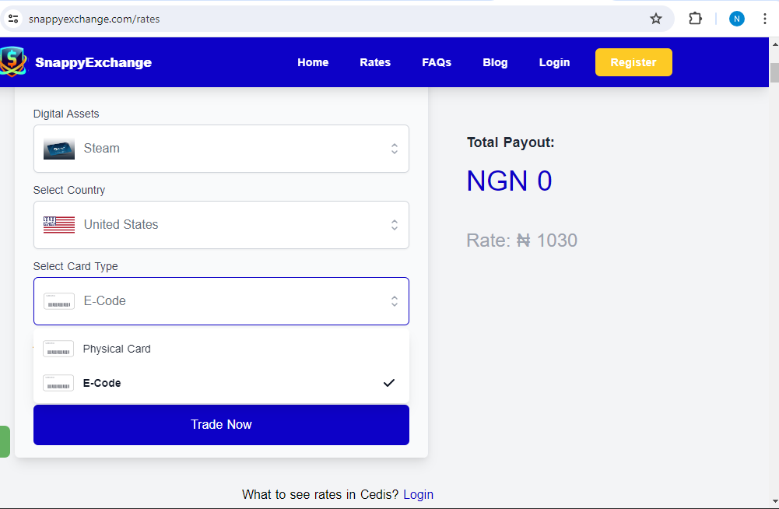Viewport: 779px width, 509px height.
Task: Choose the E-Code option in list
Action: 221,383
